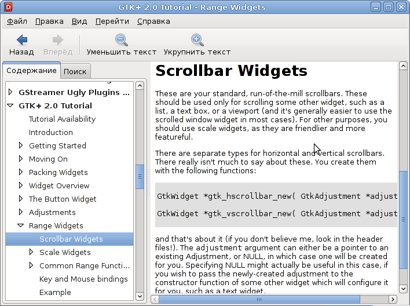The image size is (410, 306).
Task: Open the Перейти menu
Action: coord(112,21)
